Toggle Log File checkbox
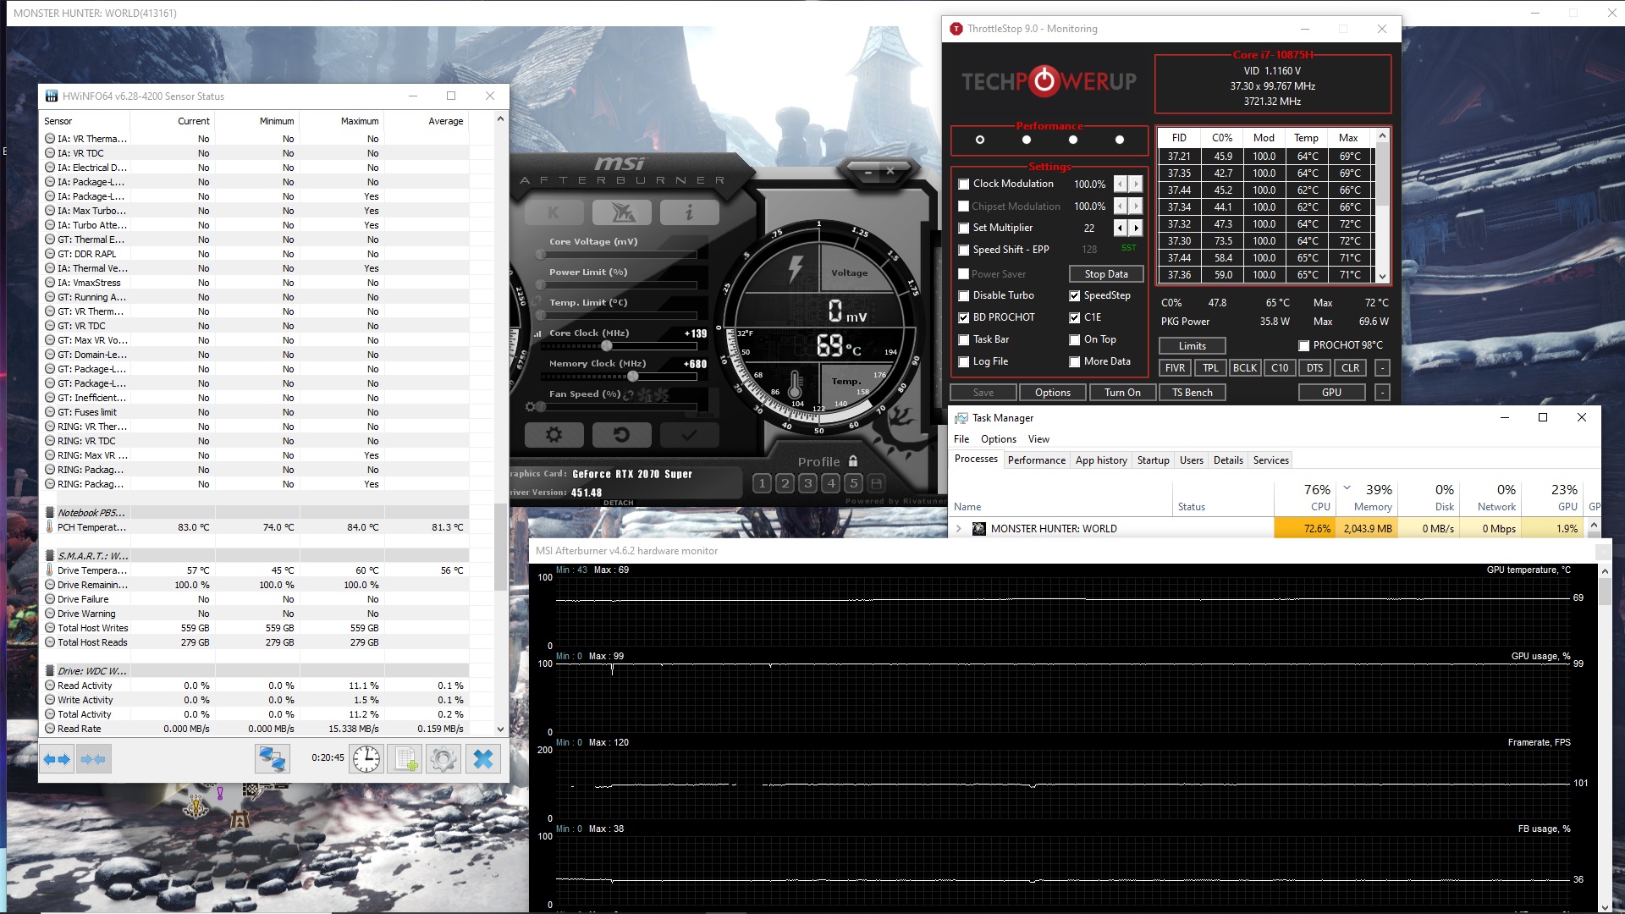 tap(963, 361)
